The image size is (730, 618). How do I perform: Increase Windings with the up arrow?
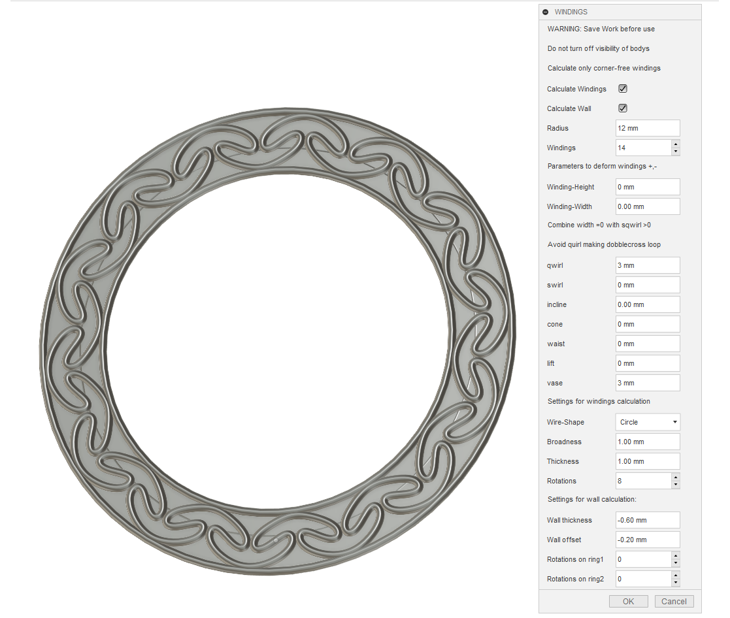pos(676,144)
